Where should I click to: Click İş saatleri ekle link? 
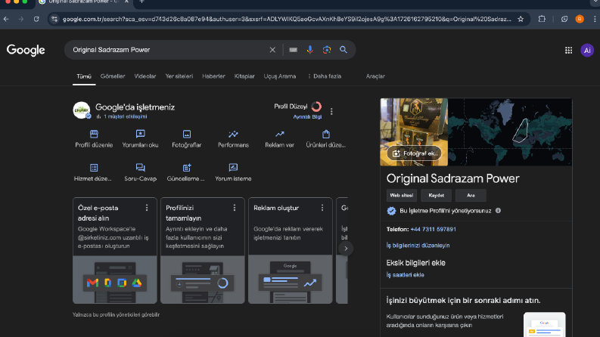(x=406, y=275)
